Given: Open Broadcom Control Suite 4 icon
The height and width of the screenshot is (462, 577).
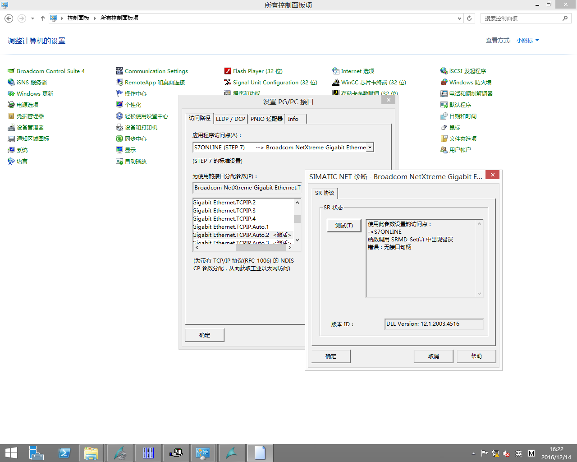Looking at the screenshot, I should click(11, 71).
